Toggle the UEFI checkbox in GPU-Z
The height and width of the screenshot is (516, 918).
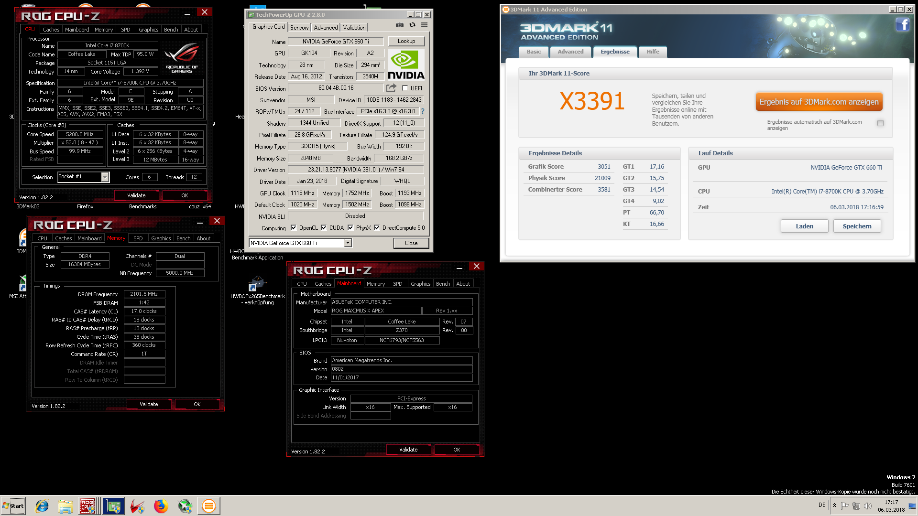coord(405,88)
